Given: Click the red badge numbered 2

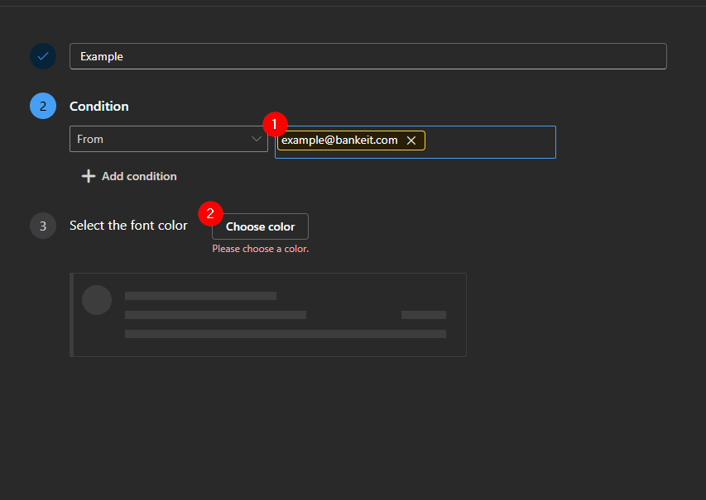Looking at the screenshot, I should coord(210,212).
